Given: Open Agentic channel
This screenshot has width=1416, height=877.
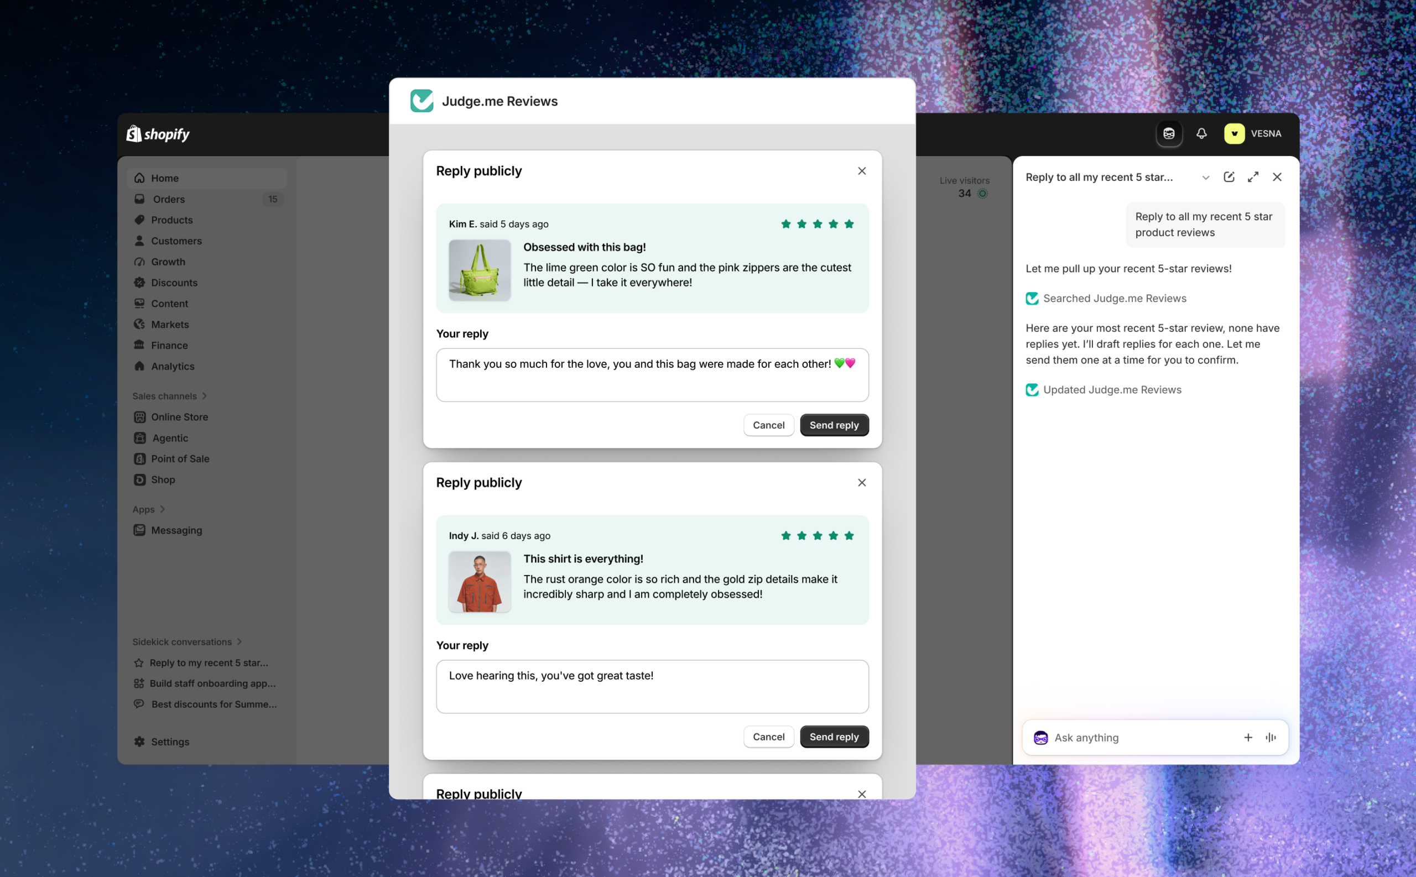Looking at the screenshot, I should 206,438.
